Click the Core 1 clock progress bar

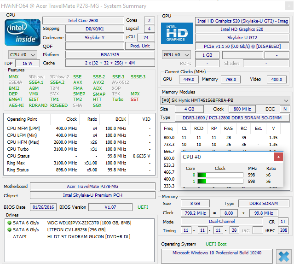pos(220,182)
